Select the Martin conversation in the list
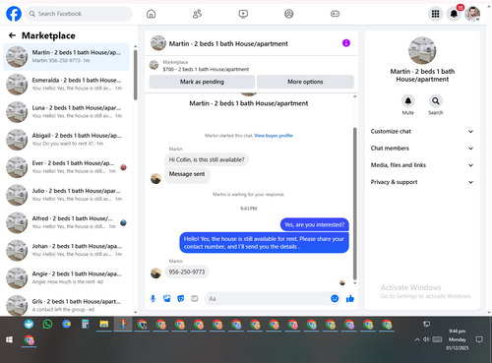 [x=66, y=56]
